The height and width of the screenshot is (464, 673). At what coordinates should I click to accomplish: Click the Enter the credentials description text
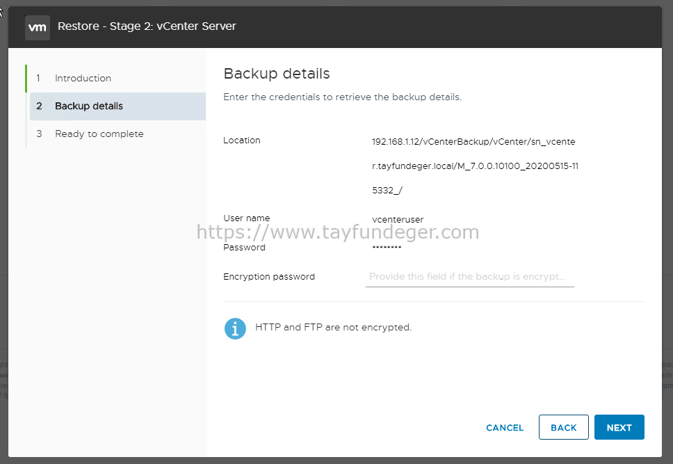tap(343, 97)
